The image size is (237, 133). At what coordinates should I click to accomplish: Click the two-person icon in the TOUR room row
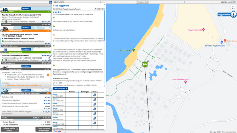click(x=6, y=21)
